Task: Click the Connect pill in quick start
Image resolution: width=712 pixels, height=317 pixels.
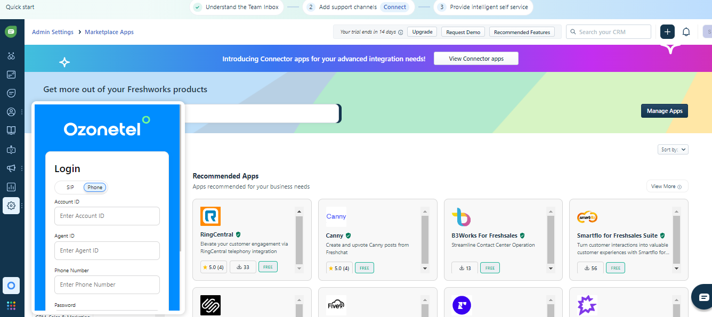Action: [395, 7]
